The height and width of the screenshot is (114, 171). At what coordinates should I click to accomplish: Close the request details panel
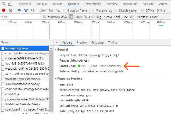[x=56, y=42]
